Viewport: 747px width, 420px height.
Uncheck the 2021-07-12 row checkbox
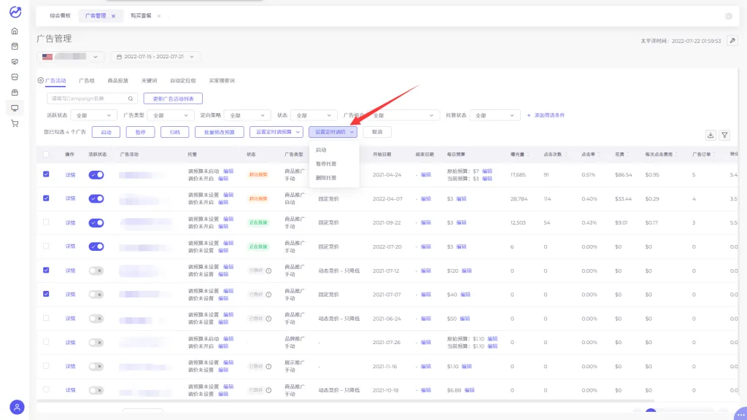tap(46, 270)
